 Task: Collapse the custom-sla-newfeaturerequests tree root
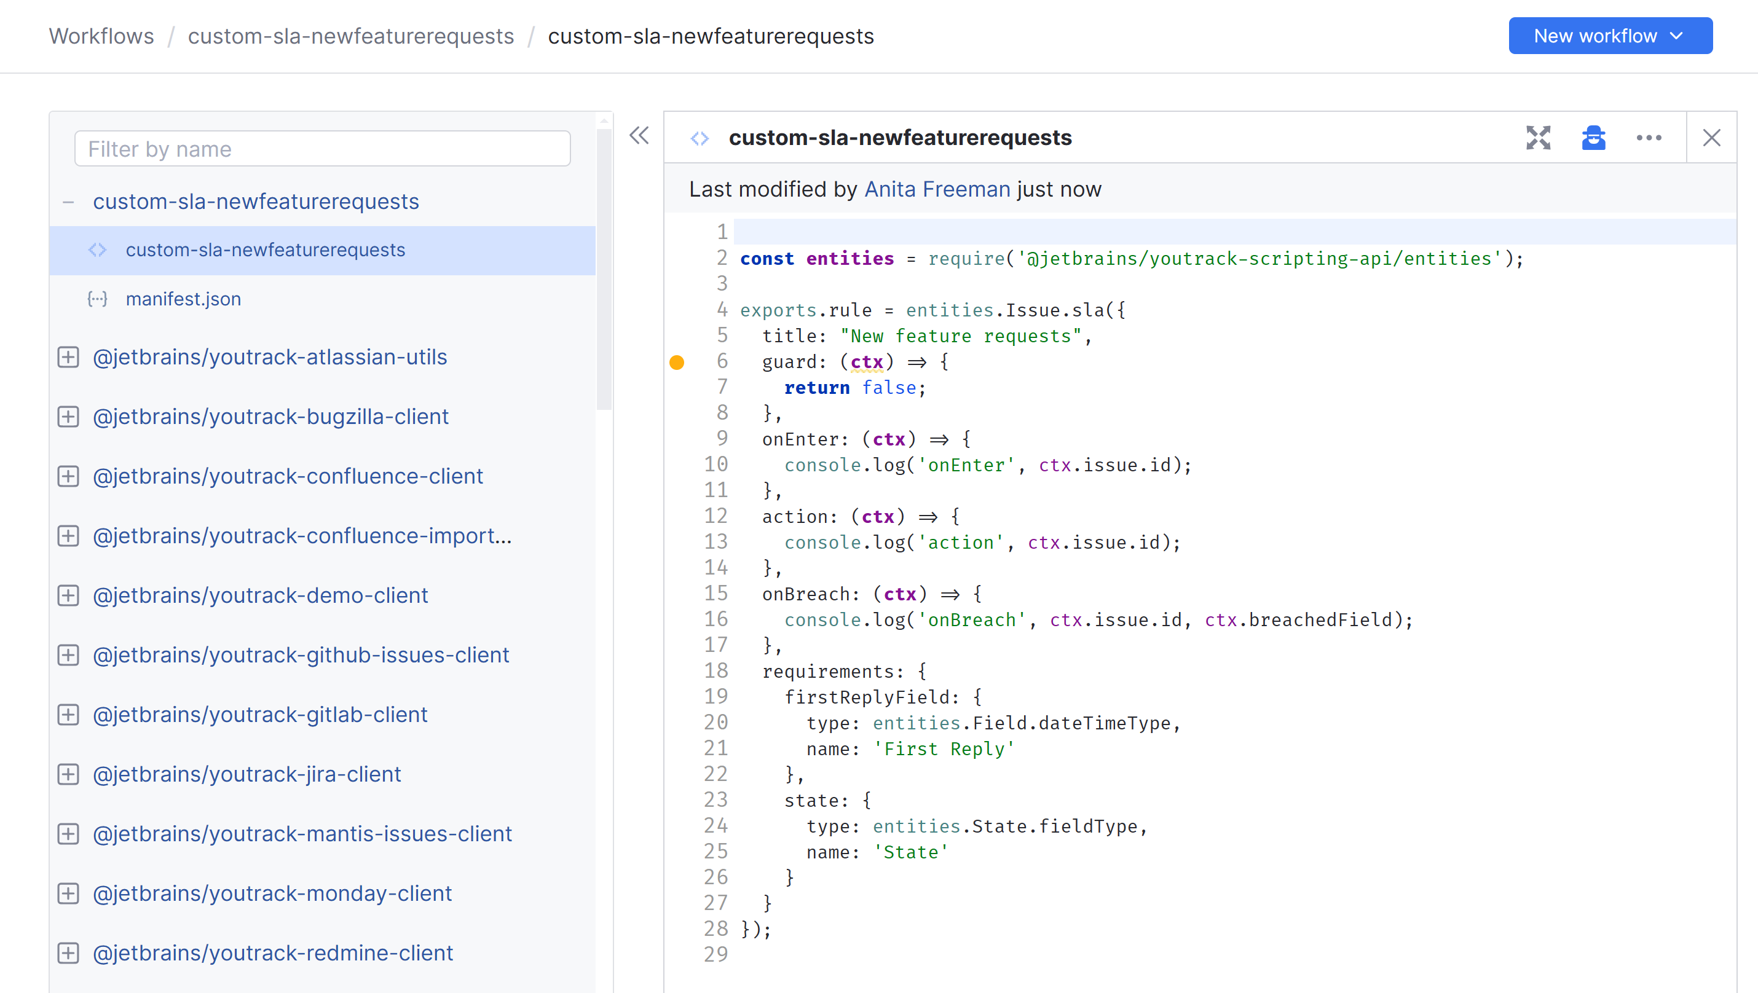(x=68, y=201)
